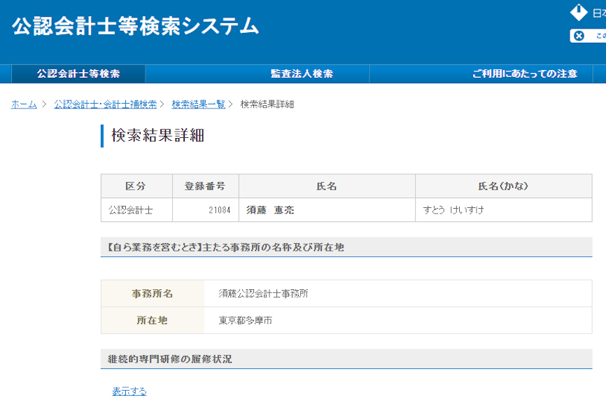Select the 事務所名 row label
The width and height of the screenshot is (606, 416).
click(153, 293)
